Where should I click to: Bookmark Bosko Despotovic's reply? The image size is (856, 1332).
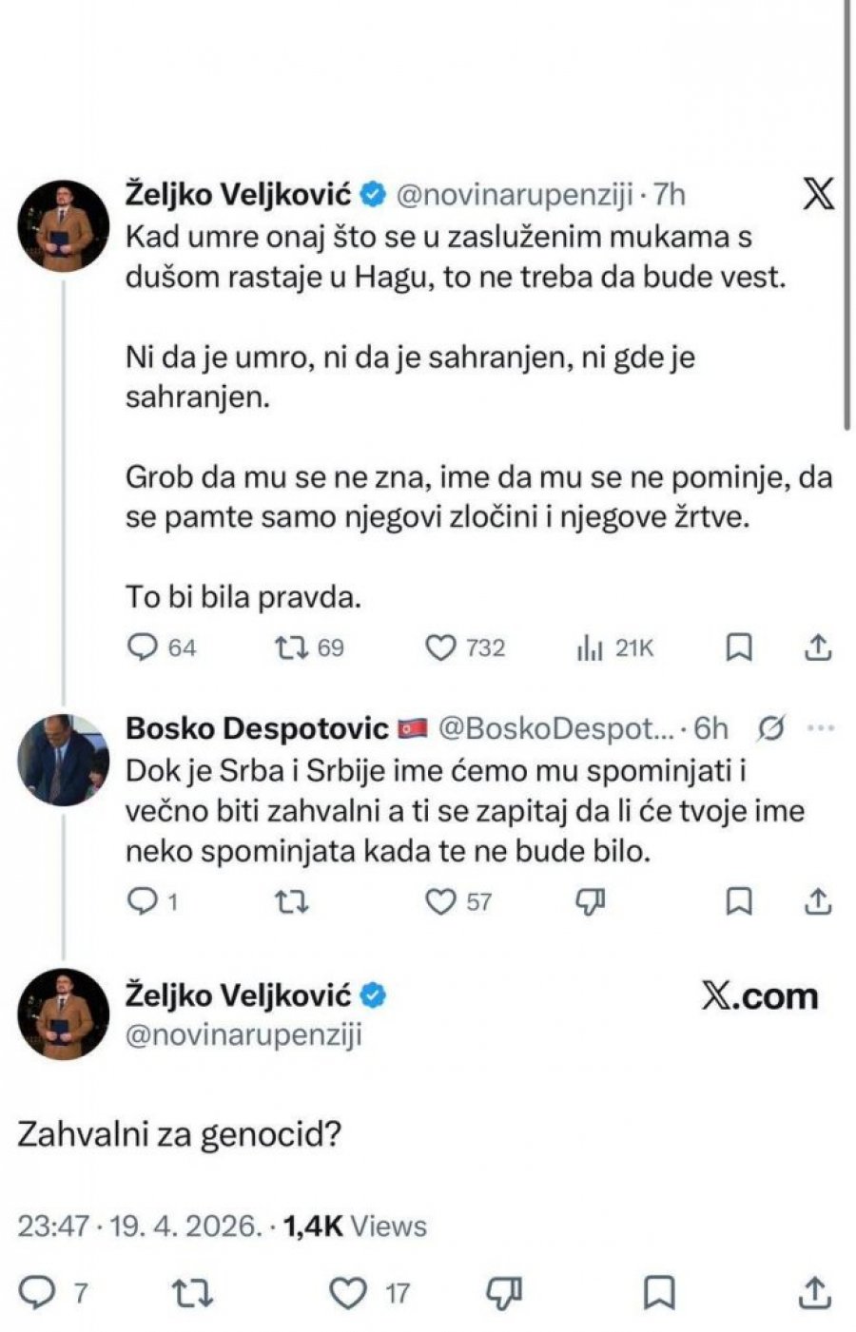click(739, 900)
